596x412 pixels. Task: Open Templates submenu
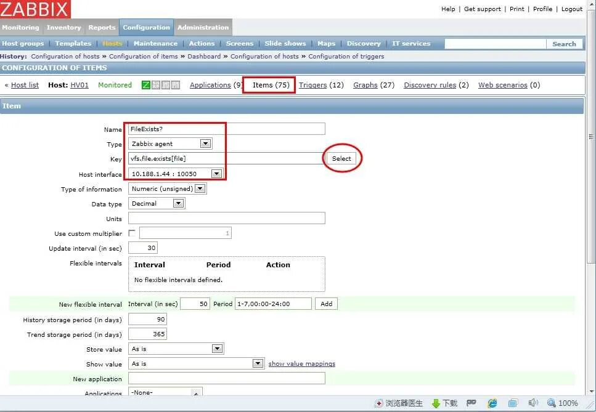[73, 43]
